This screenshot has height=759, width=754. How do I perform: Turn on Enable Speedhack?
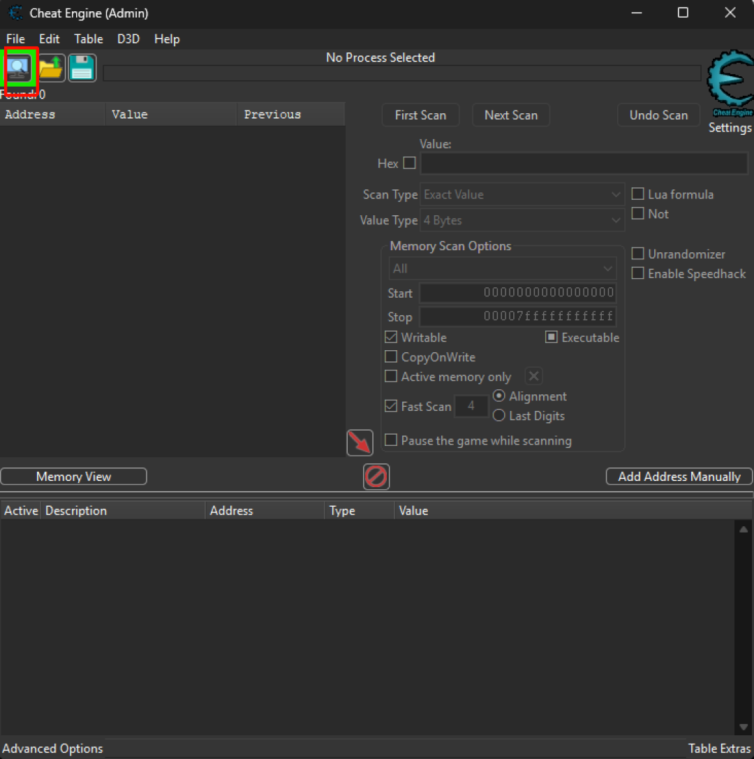click(638, 273)
